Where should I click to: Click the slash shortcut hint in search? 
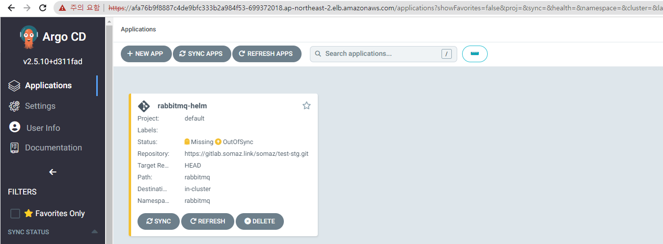pos(446,54)
